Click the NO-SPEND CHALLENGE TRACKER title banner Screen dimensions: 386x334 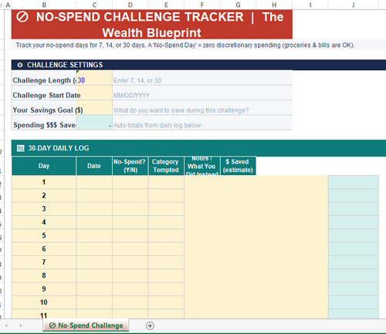click(152, 25)
